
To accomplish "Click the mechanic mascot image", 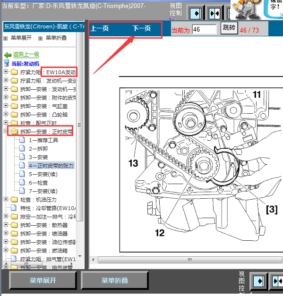I will tap(246, 9).
